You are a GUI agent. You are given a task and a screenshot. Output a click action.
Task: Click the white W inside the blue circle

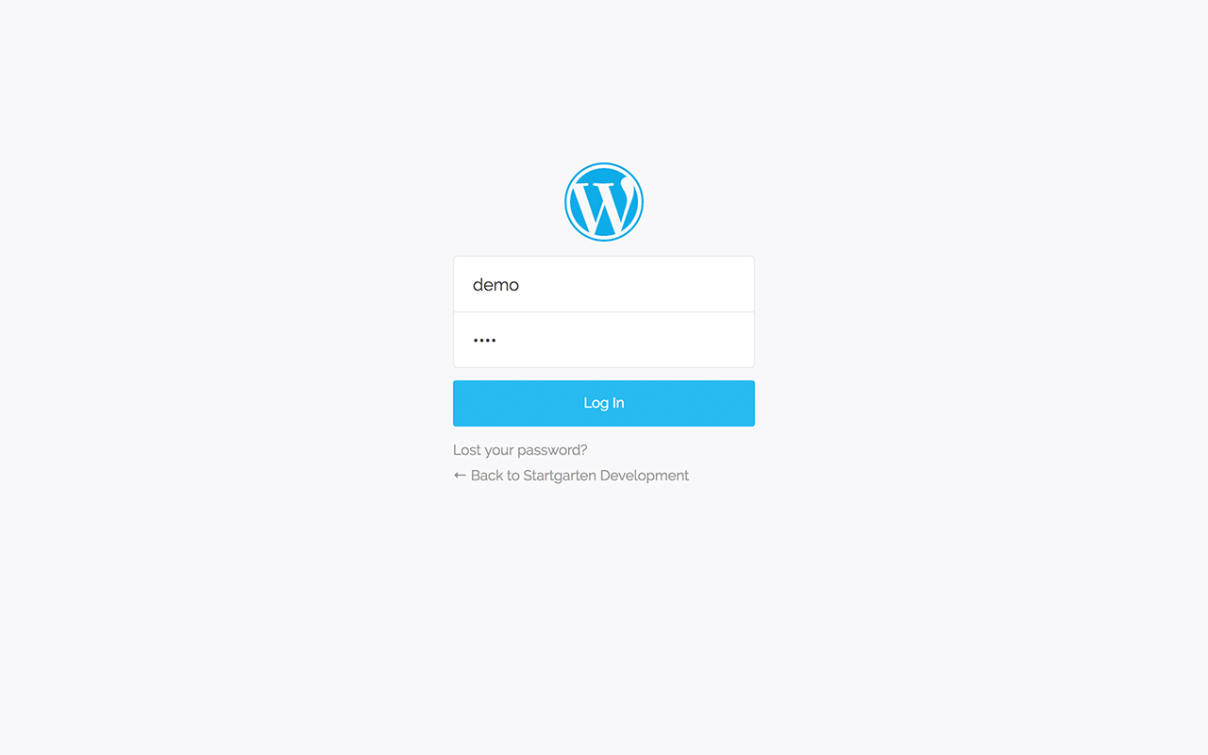coord(604,204)
